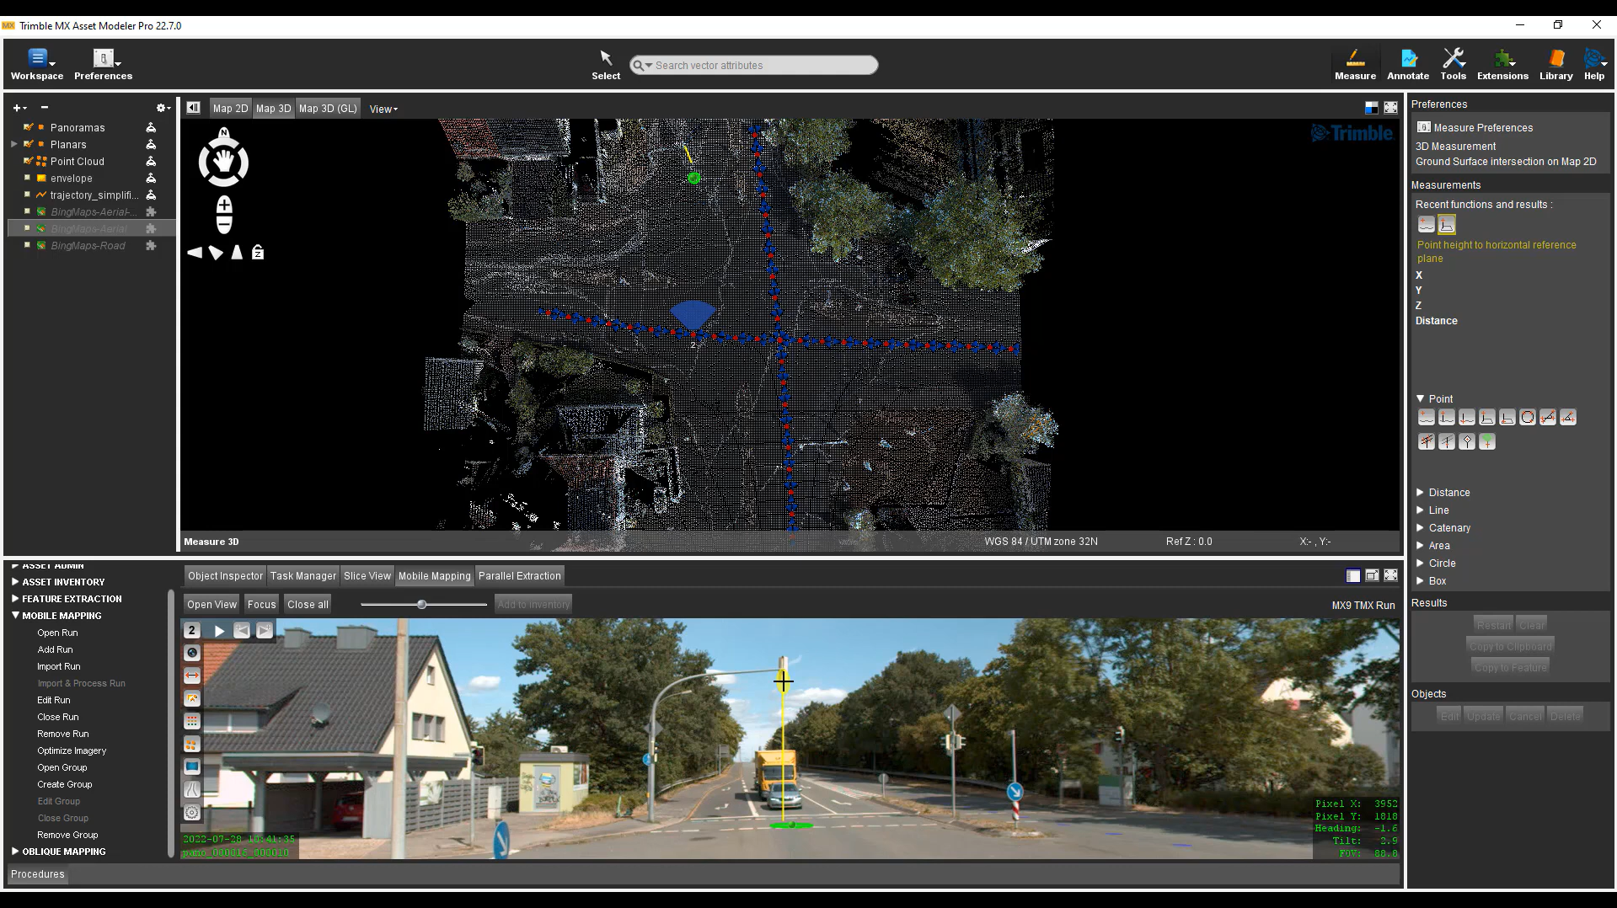Open the View dropdown in map panel
This screenshot has width=1617, height=908.
383,109
